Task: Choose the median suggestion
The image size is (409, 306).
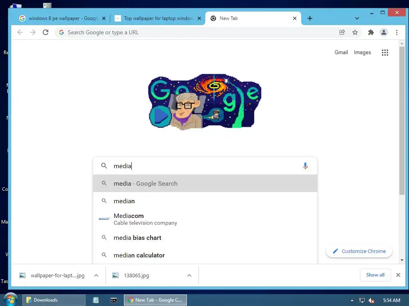Action: coord(205,201)
